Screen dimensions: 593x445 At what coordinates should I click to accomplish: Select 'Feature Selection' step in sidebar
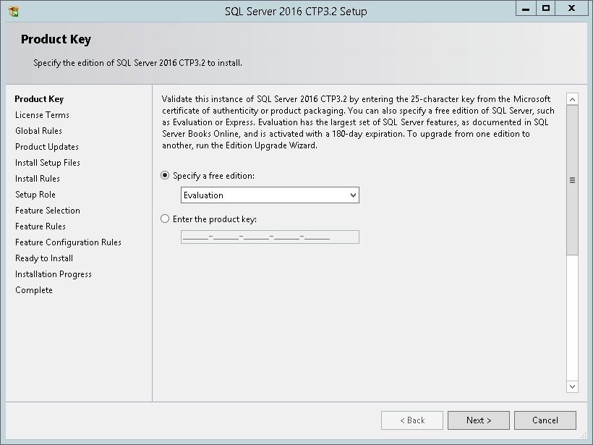click(x=48, y=211)
